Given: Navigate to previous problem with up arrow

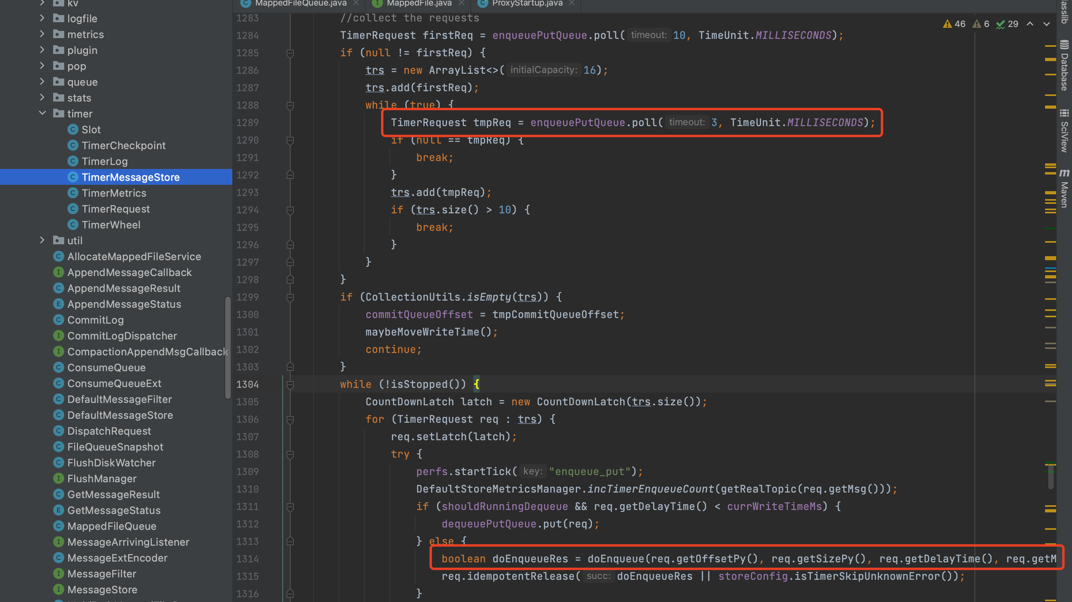Looking at the screenshot, I should tap(1030, 24).
